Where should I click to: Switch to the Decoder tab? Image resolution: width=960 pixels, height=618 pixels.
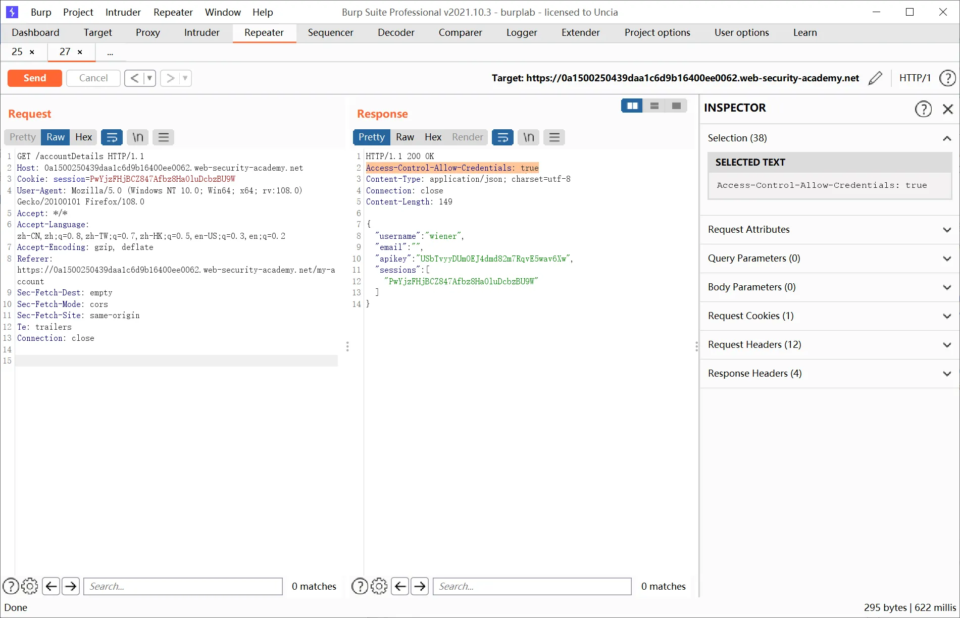[396, 32]
